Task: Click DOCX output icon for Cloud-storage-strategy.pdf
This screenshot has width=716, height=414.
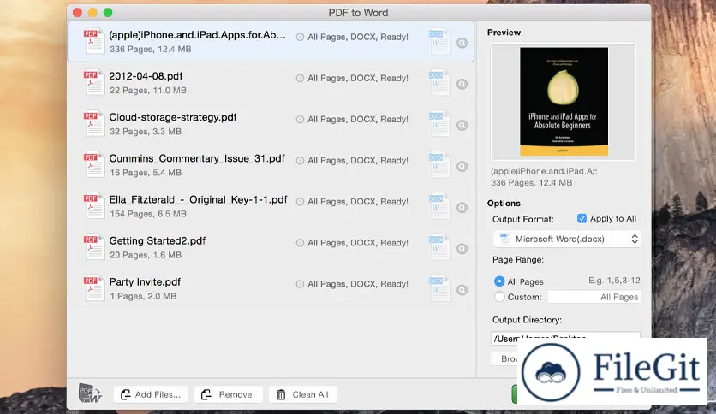Action: coord(439,124)
